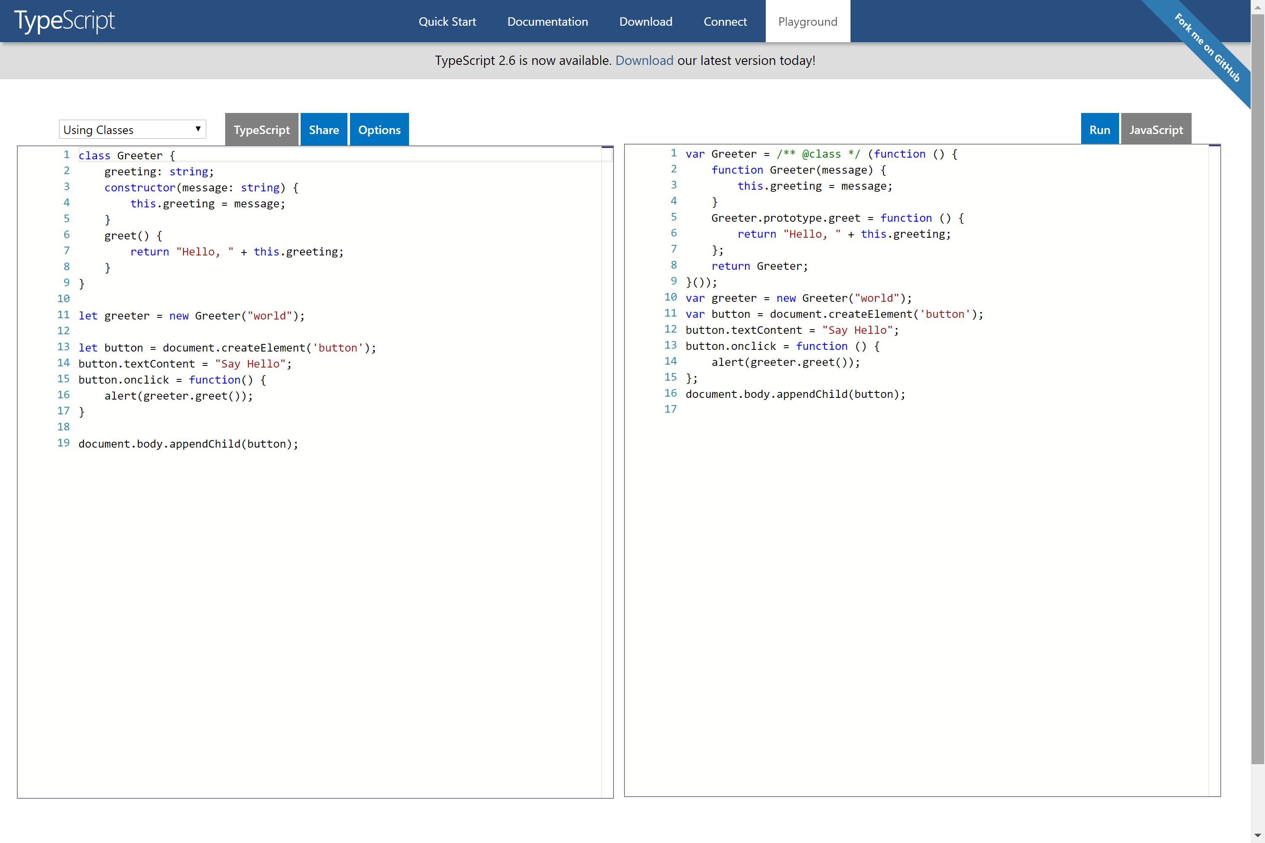
Task: Select the JavaScript output tab
Action: (1156, 129)
